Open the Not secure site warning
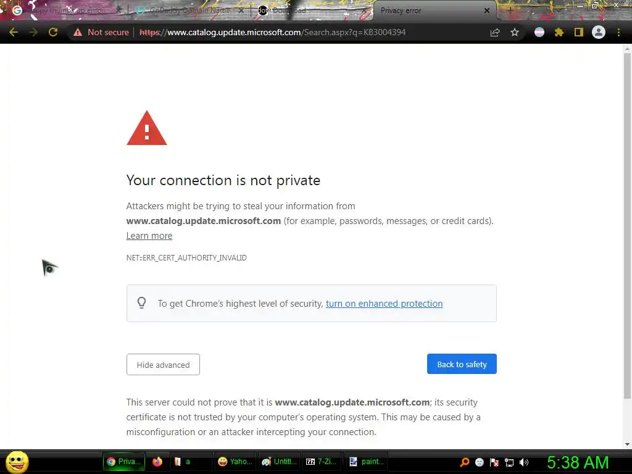 tap(101, 32)
